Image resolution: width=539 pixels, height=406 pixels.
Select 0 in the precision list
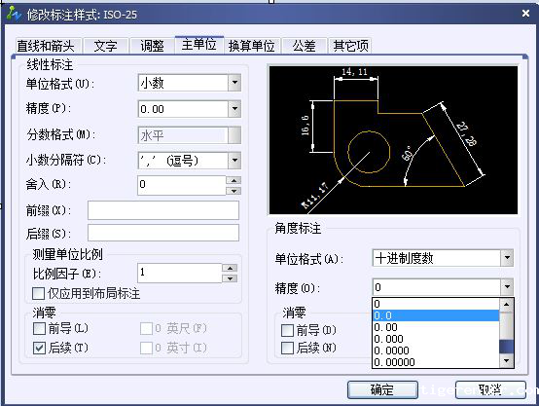click(436, 304)
